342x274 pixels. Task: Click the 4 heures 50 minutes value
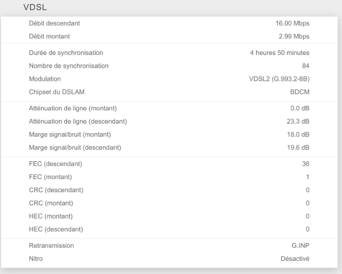point(280,53)
